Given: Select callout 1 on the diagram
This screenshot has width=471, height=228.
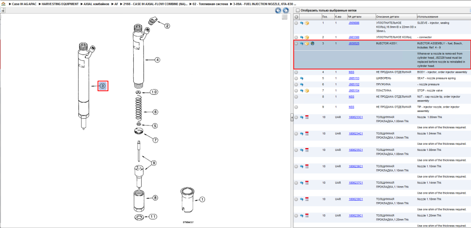Looking at the screenshot, I should coord(202,199).
